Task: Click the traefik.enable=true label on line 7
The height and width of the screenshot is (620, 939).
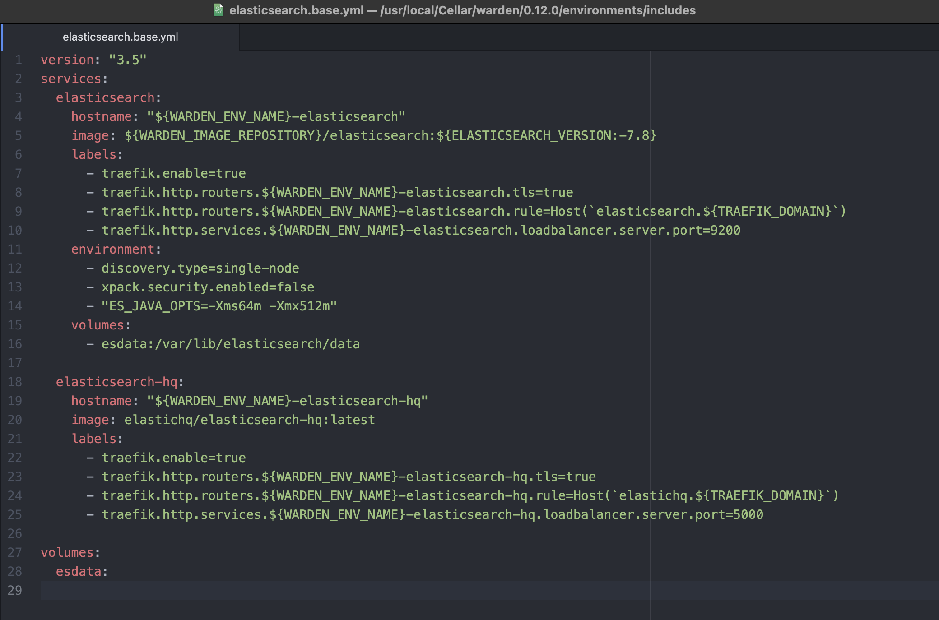Action: click(x=173, y=173)
